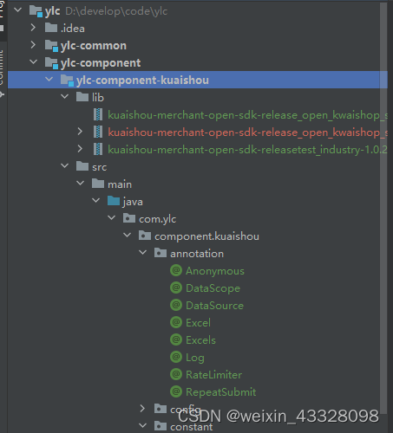Select the ylc root project row
Screen dimensions: 393x433
[x=198, y=11]
